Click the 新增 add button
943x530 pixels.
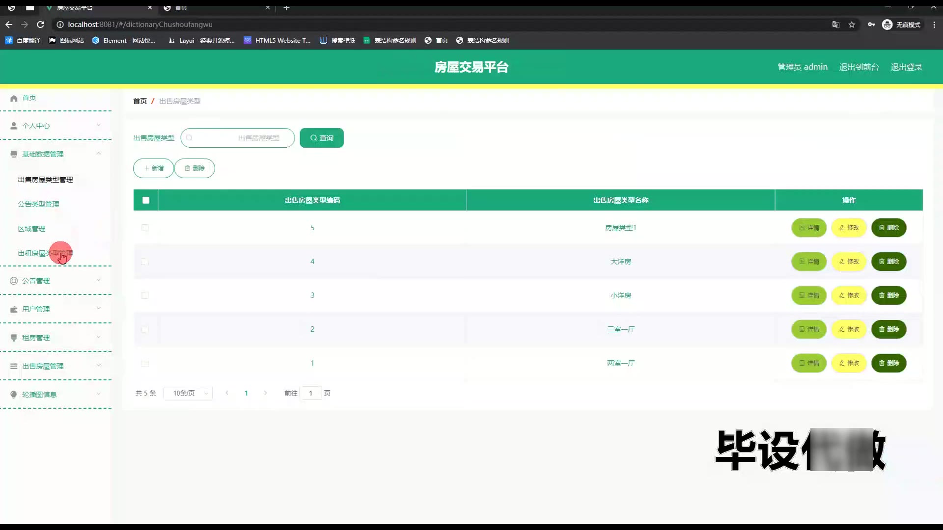[x=153, y=168]
